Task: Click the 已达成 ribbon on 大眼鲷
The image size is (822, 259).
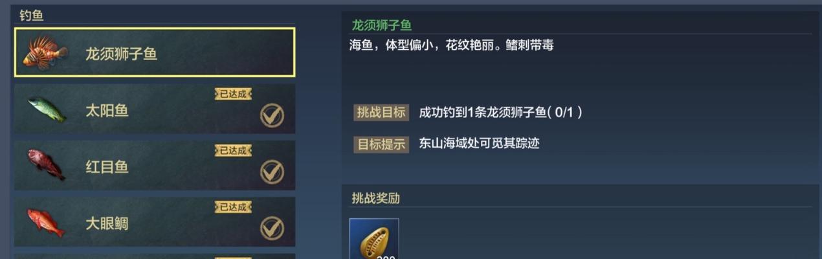Action: click(233, 207)
